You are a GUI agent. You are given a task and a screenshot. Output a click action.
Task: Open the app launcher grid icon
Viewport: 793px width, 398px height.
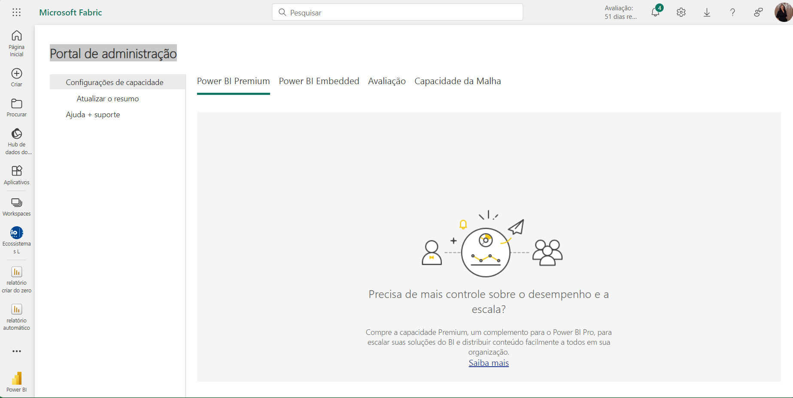pos(17,12)
